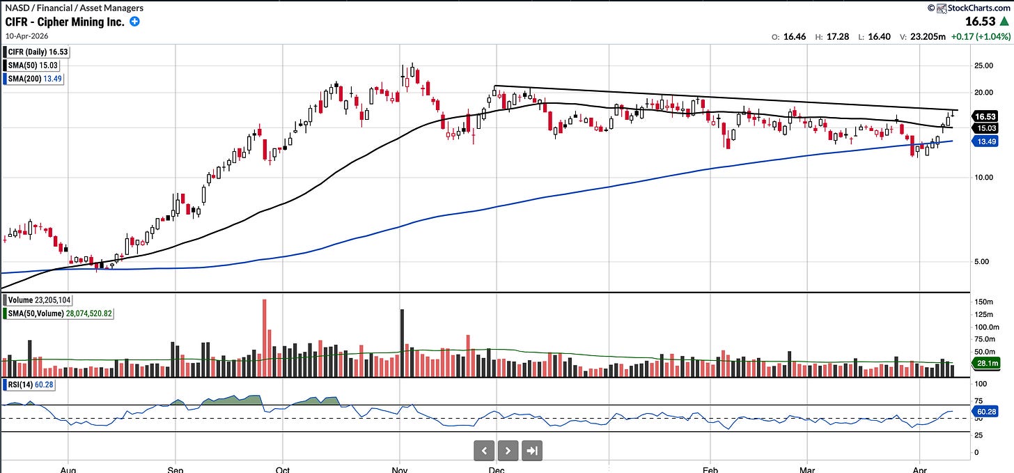Click the green up-triangle next to 16.53

point(1006,22)
